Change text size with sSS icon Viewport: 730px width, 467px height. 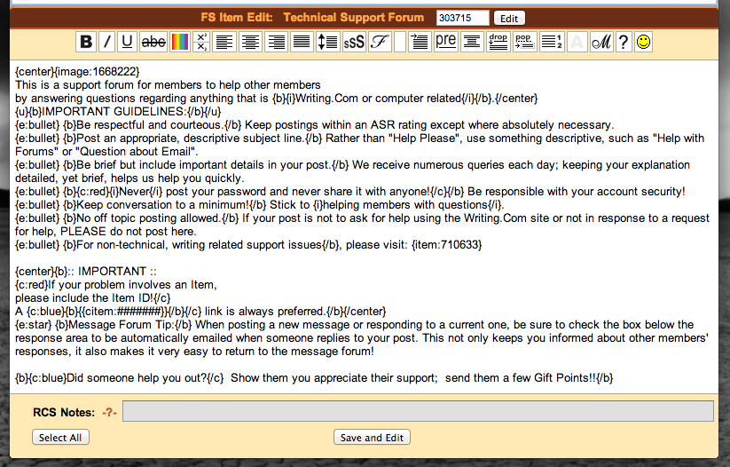click(x=353, y=42)
